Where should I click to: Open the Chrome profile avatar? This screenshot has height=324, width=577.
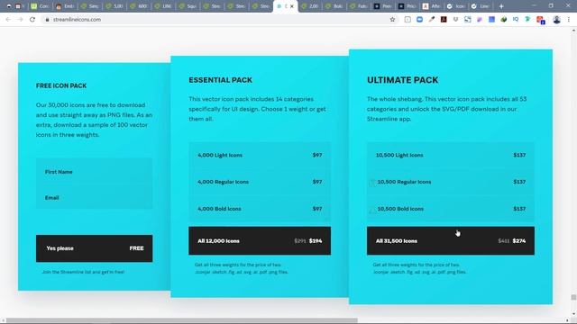(557, 20)
